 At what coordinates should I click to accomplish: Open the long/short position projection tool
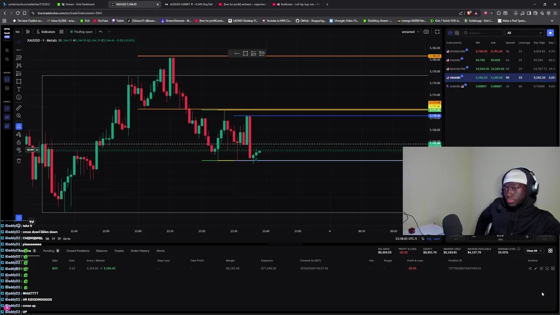pos(19,73)
